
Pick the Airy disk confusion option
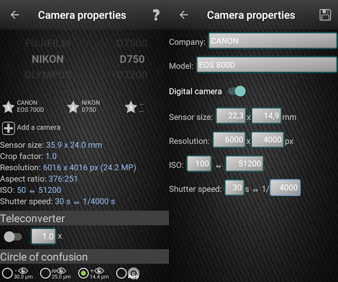tap(121, 273)
